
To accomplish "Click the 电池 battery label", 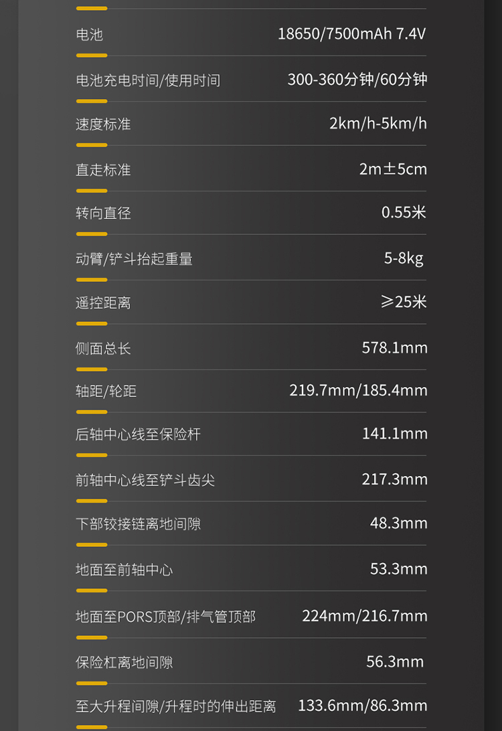I will (x=90, y=35).
